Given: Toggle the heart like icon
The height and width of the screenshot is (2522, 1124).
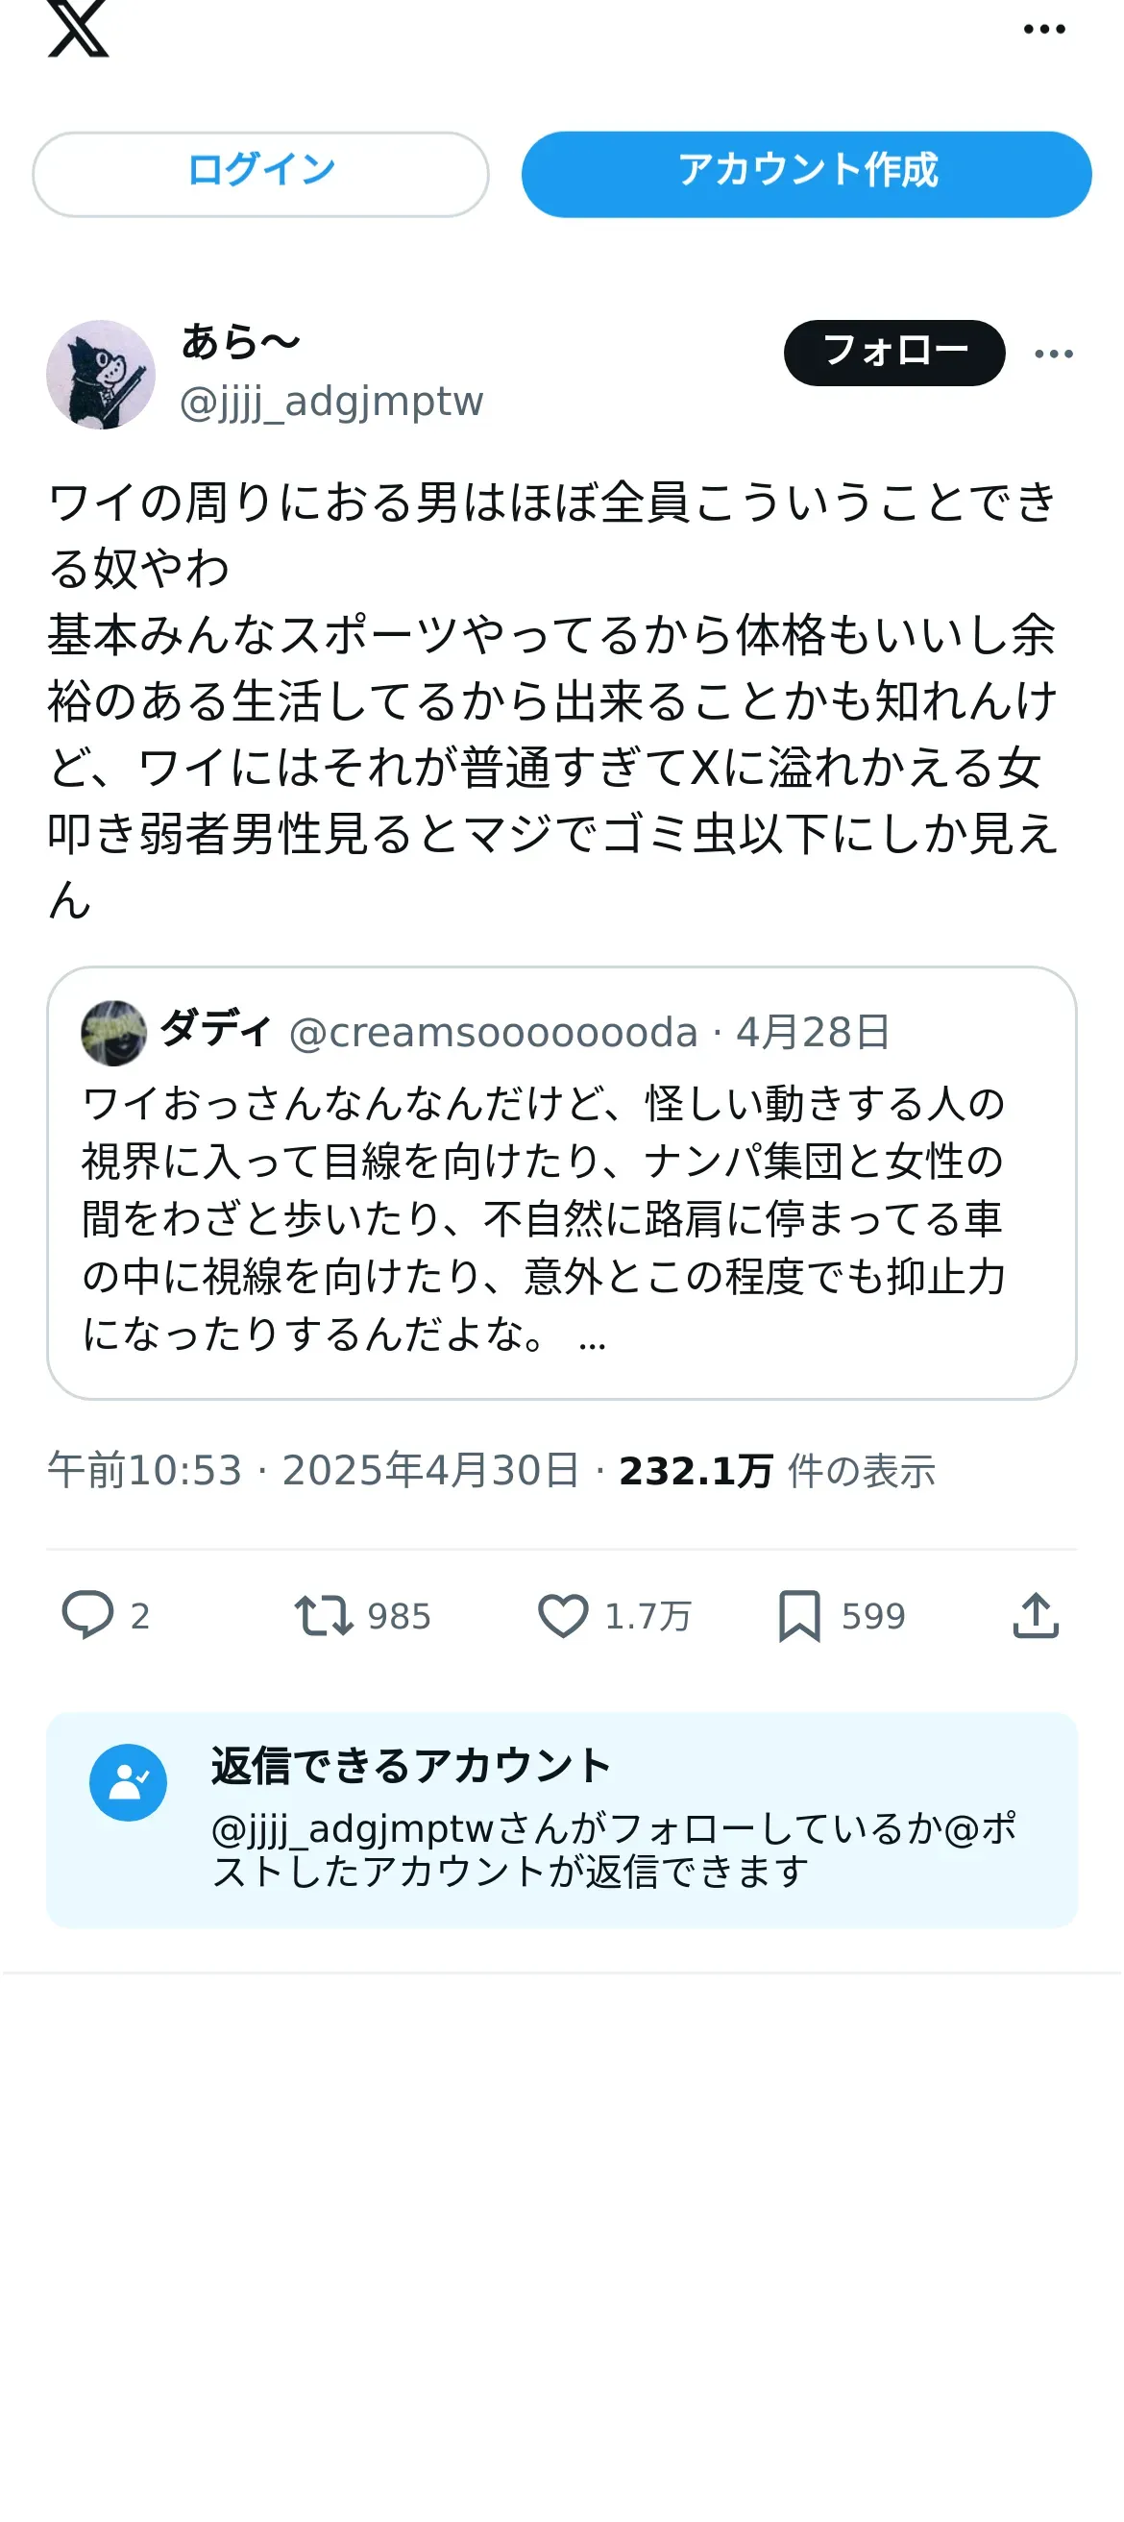Looking at the screenshot, I should (x=563, y=1615).
